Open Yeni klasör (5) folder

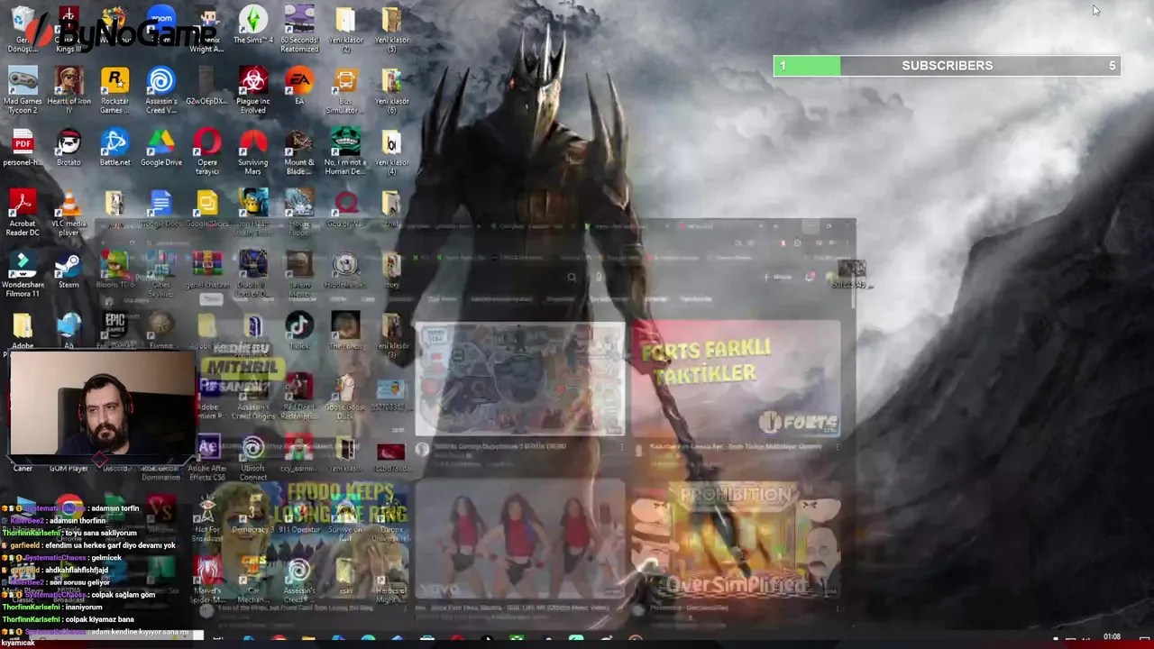point(391,28)
